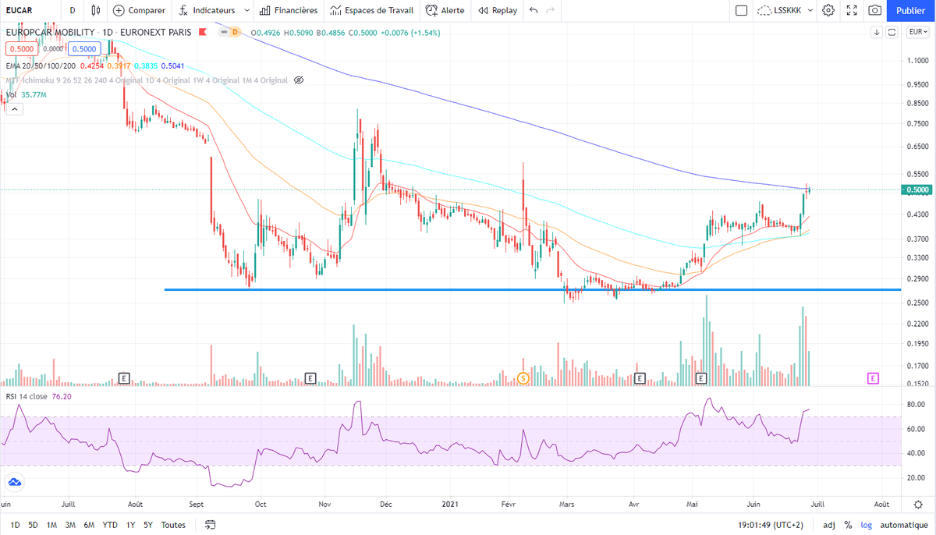Screen dimensions: 936x535
Task: Click the Publier button
Action: 910,11
